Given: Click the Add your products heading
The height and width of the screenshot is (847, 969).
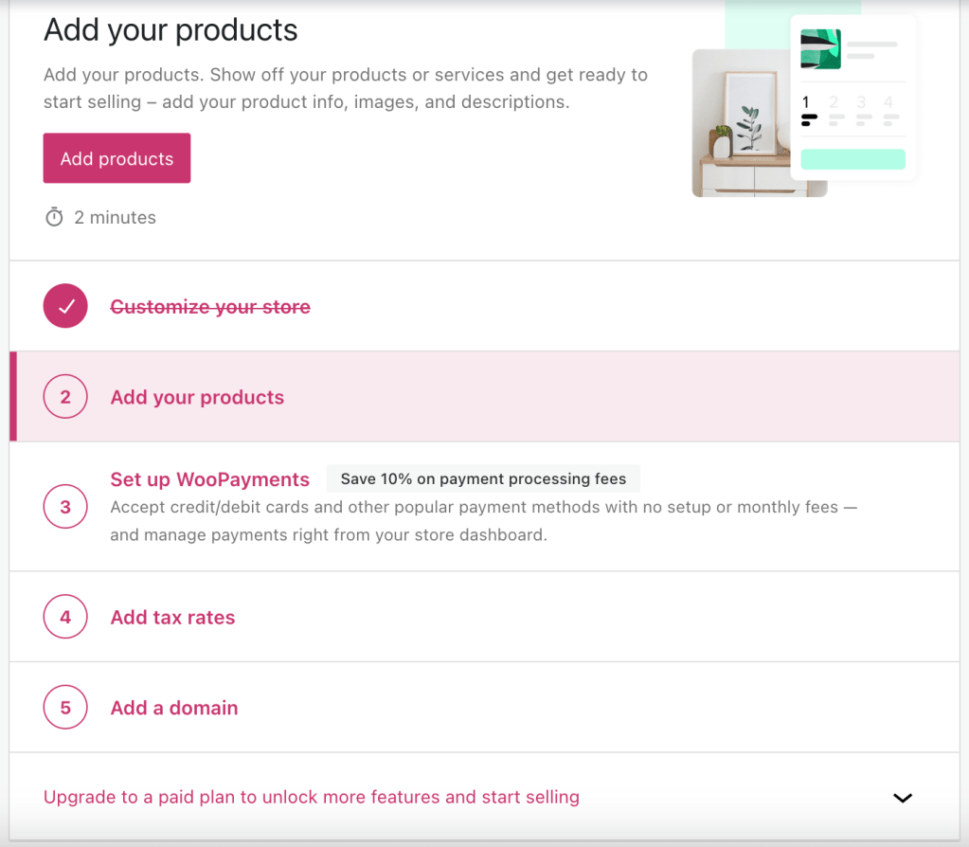Looking at the screenshot, I should (170, 30).
